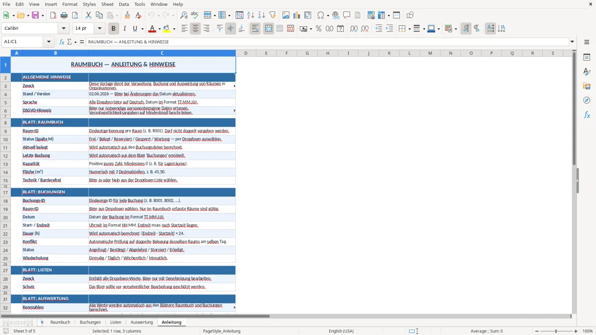This screenshot has width=596, height=335.
Task: Open the underline style dropdown arrow
Action: (142, 29)
